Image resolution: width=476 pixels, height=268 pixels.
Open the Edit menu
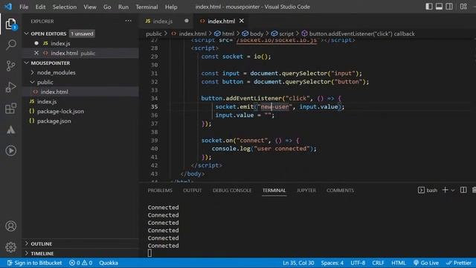[x=40, y=7]
